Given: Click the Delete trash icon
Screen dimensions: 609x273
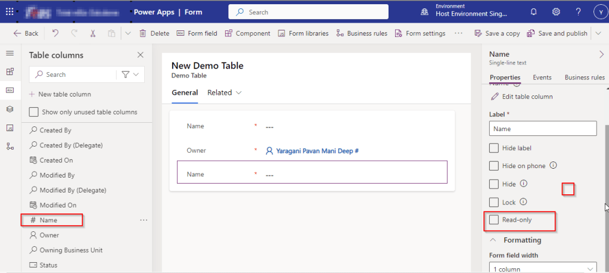Looking at the screenshot, I should [x=143, y=33].
